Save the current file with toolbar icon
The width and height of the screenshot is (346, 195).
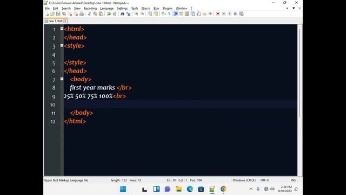(58, 14)
